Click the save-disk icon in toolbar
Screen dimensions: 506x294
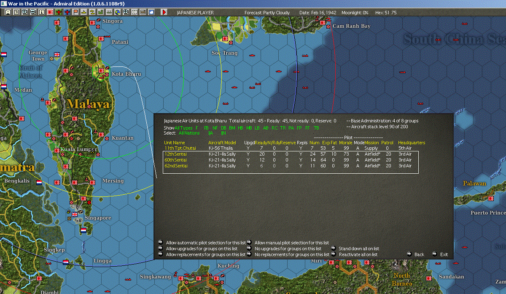tap(8, 12)
